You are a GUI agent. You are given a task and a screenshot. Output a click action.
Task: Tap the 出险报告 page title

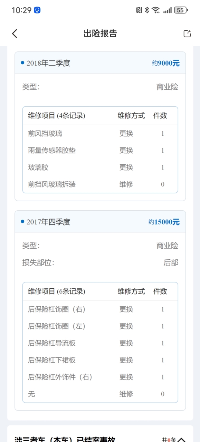[x=100, y=33]
